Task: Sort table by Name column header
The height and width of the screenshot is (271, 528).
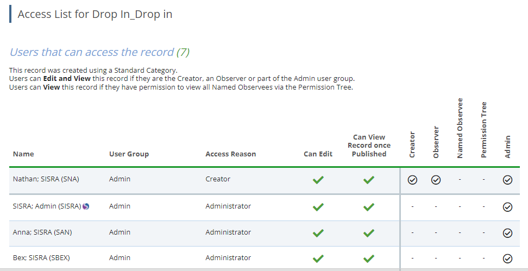Action: (23, 154)
